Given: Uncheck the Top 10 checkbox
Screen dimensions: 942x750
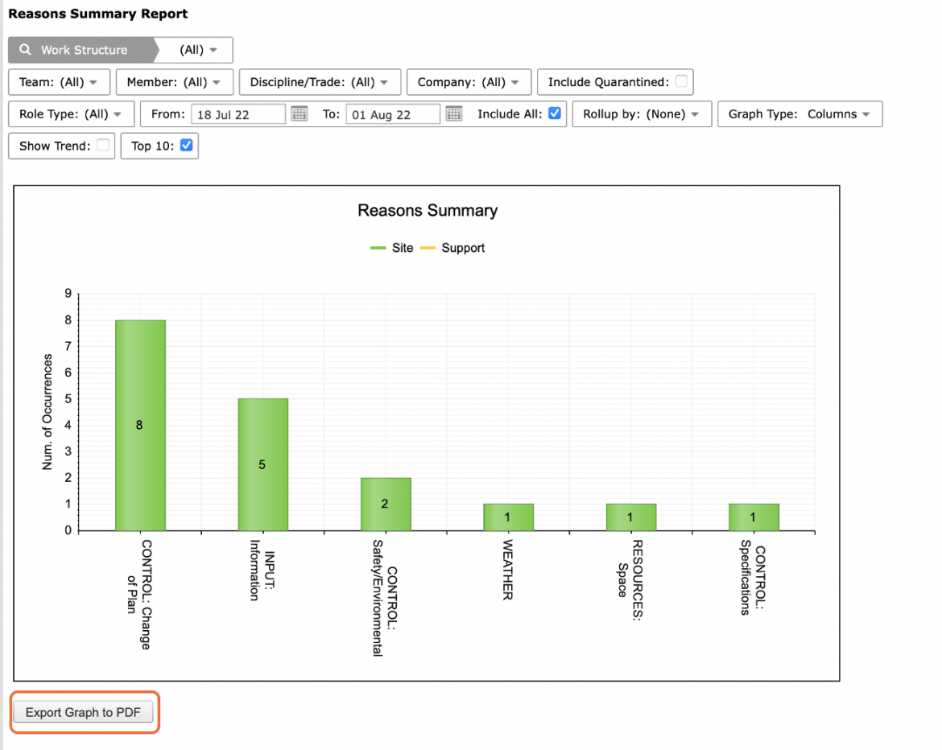Looking at the screenshot, I should [187, 146].
